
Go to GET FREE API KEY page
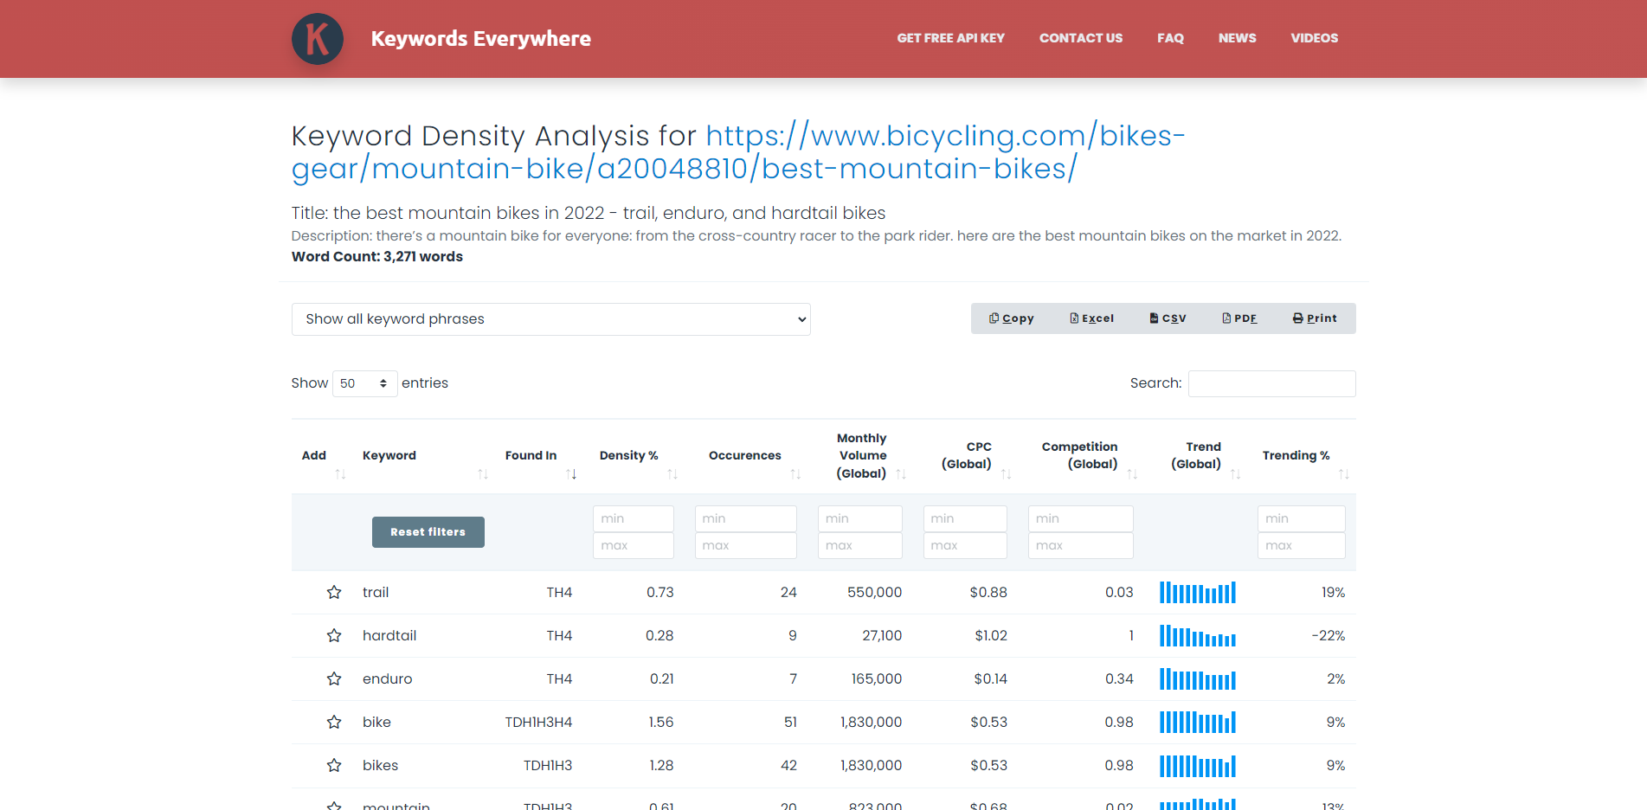point(950,38)
